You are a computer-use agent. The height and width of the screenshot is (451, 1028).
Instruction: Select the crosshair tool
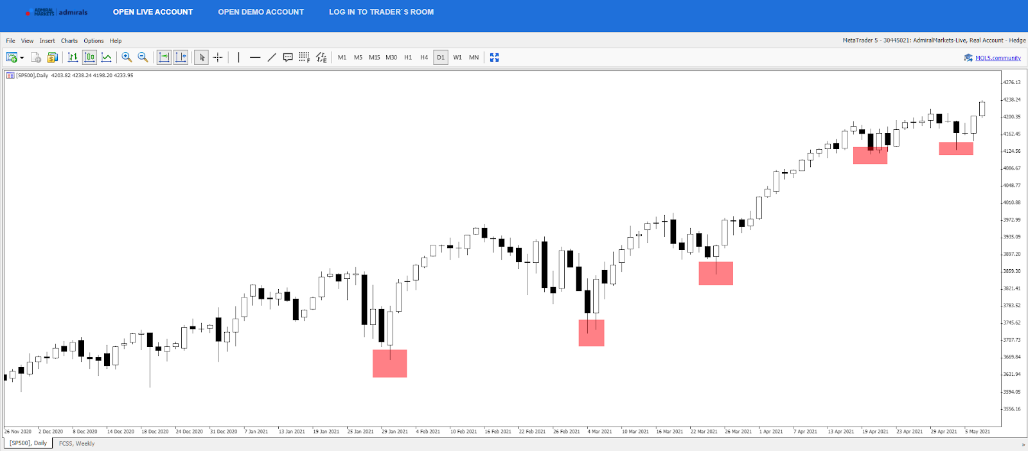pyautogui.click(x=218, y=57)
